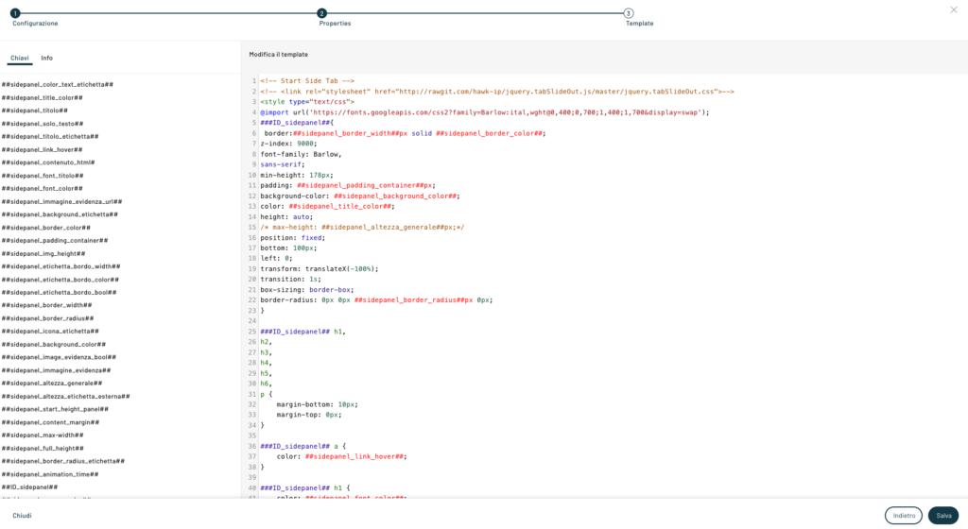Select key ##sidepanel_contenuto_html#

tap(48, 162)
